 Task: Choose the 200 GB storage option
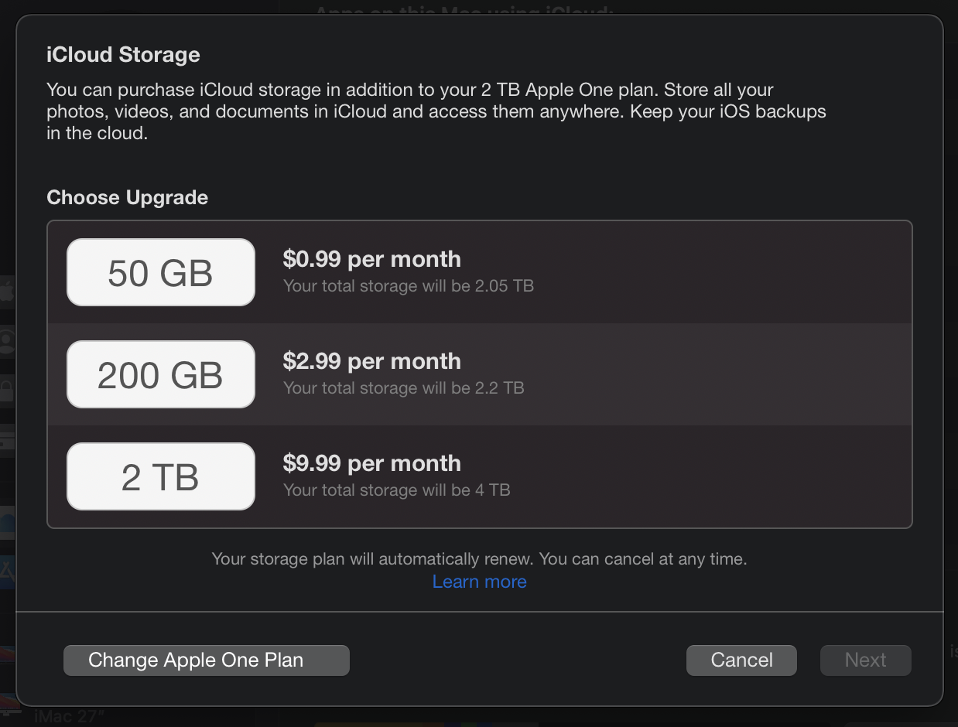pyautogui.click(x=161, y=374)
